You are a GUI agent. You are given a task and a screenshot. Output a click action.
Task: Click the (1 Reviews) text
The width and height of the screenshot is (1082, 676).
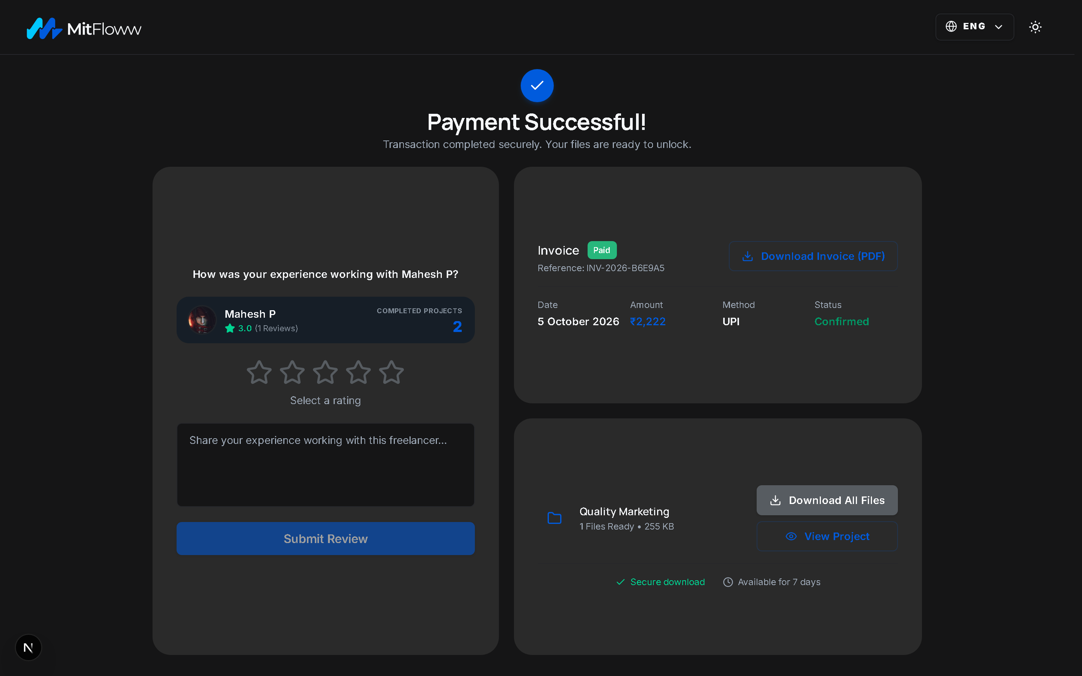(x=276, y=328)
